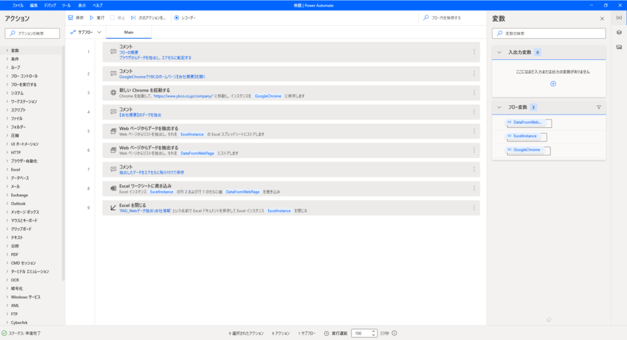Image resolution: width=627 pixels, height=340 pixels.
Task: Click GoogleChrome variable link in step 3
Action: tap(268, 96)
